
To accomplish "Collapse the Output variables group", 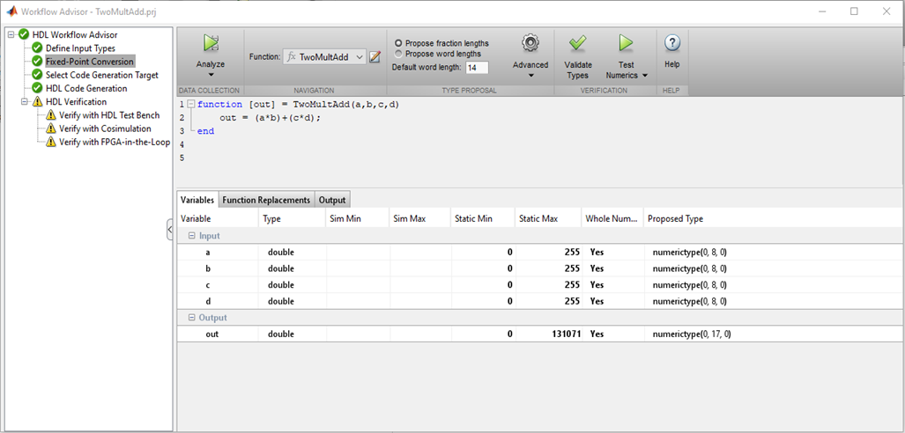I will click(192, 318).
